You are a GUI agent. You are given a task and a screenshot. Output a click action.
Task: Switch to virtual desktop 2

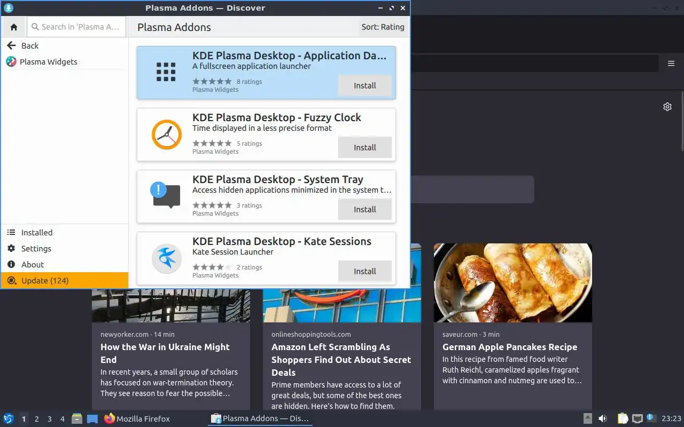(36, 419)
